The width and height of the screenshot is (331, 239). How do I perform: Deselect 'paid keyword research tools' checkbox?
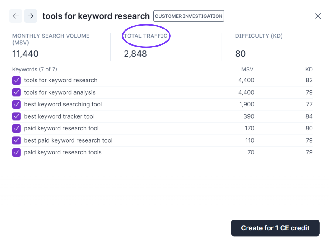[16, 153]
